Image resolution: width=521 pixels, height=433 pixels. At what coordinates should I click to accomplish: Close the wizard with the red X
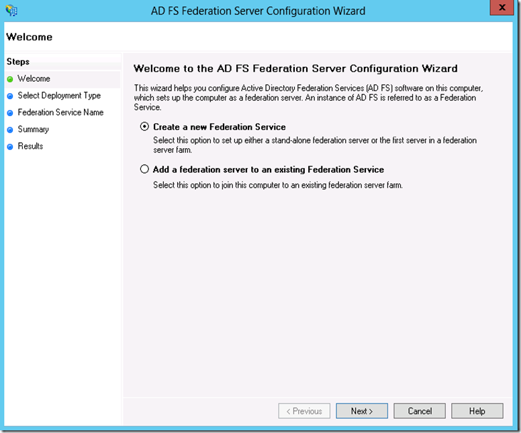point(502,7)
